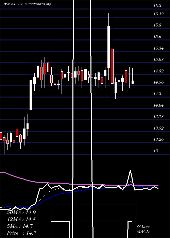Click the last white candle on the right
The image size is (170, 238).
coord(133,82)
